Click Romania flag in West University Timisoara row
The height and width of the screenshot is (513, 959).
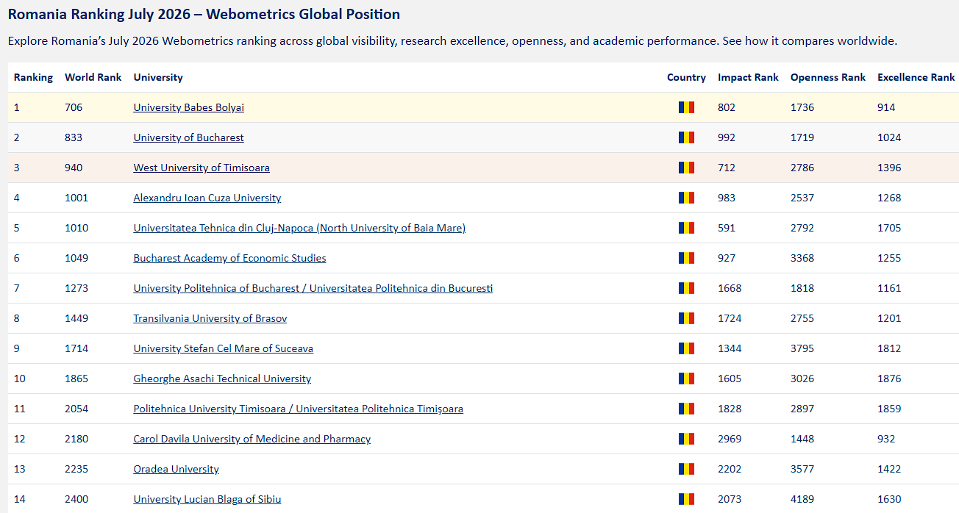point(686,168)
